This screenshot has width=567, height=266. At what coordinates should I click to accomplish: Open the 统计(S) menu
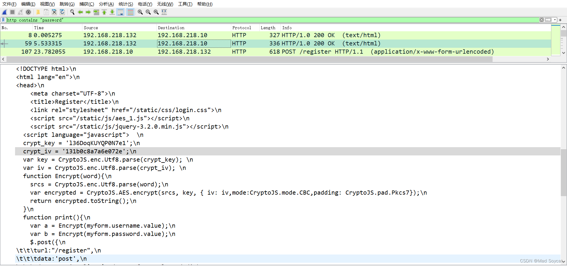[126, 4]
